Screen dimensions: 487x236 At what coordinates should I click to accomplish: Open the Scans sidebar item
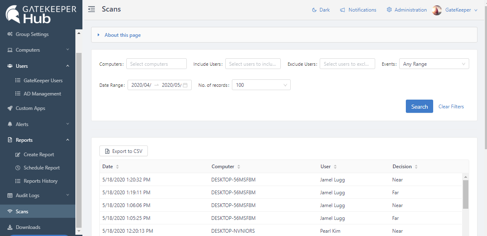[22, 212]
